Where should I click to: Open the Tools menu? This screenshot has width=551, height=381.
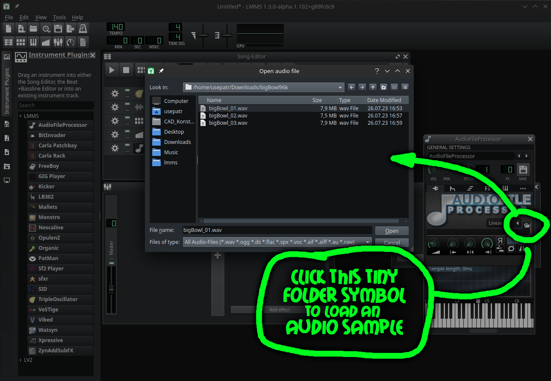click(59, 18)
